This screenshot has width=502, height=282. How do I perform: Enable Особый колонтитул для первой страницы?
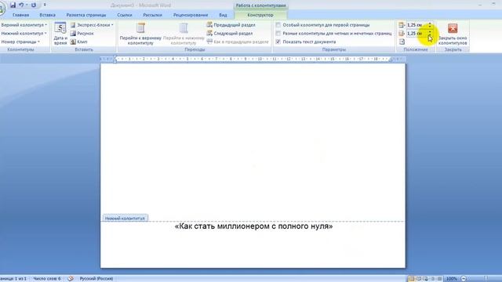pyautogui.click(x=278, y=25)
